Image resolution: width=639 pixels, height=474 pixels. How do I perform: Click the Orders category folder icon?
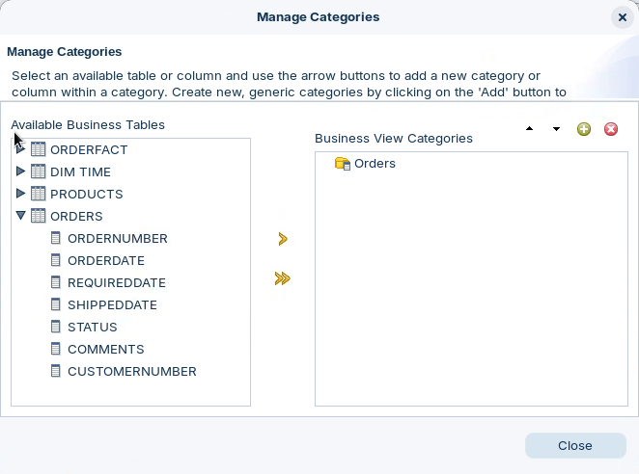click(x=343, y=164)
